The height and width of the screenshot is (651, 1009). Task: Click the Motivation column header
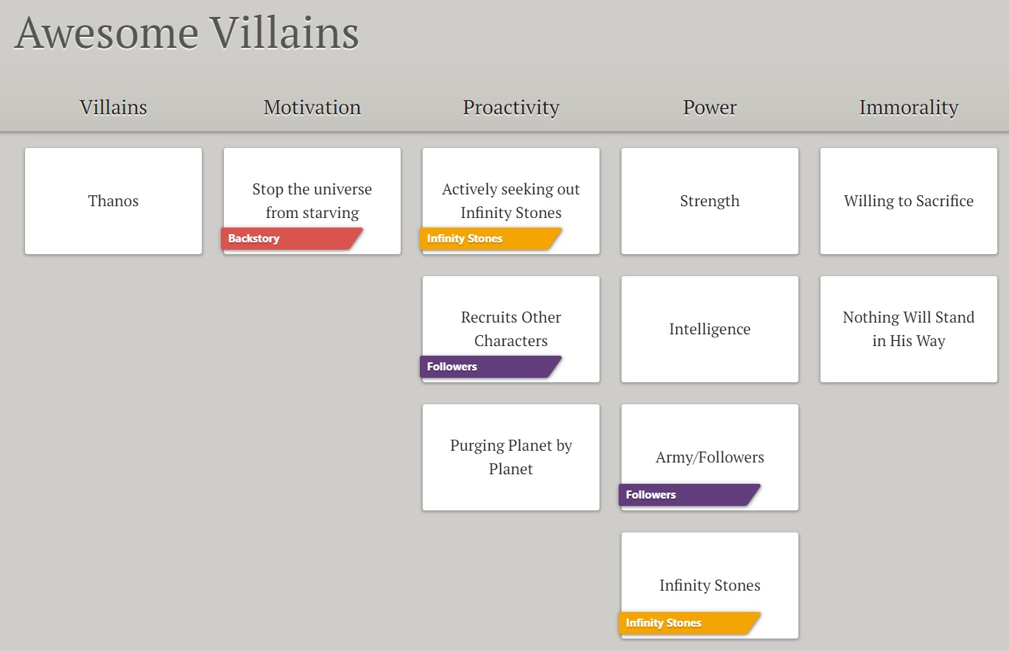point(312,108)
